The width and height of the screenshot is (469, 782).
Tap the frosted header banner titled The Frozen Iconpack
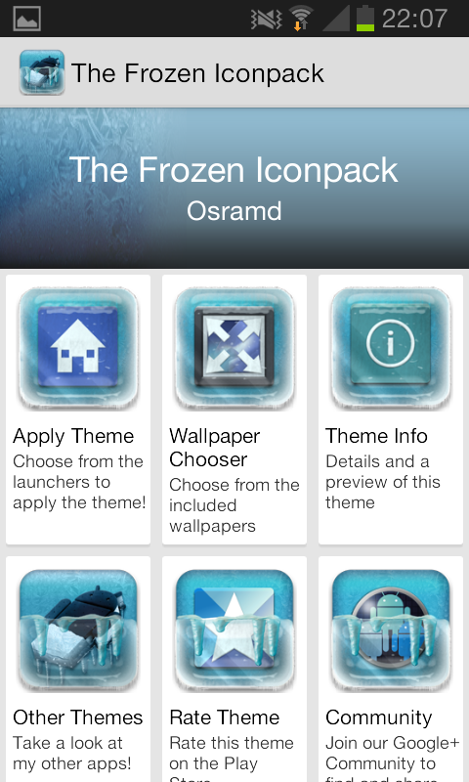(234, 189)
